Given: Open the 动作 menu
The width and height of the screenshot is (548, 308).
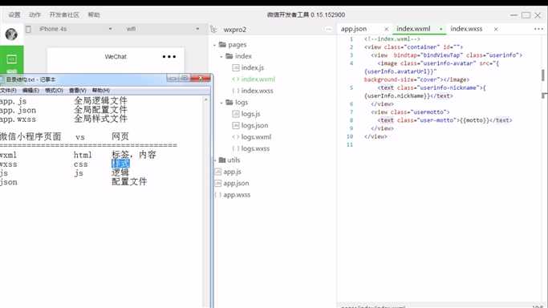Looking at the screenshot, I should click(35, 14).
